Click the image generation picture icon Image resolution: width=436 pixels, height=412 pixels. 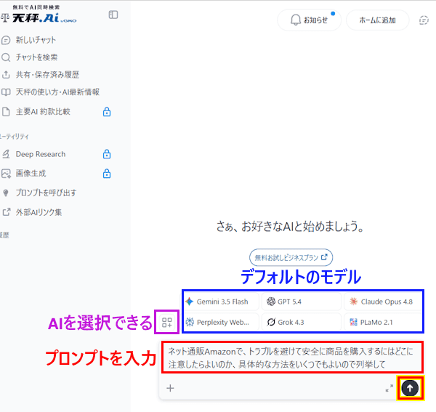pos(6,174)
